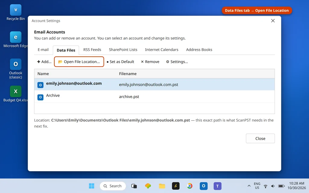Select the Data Files tab
The width and height of the screenshot is (309, 193).
click(66, 50)
